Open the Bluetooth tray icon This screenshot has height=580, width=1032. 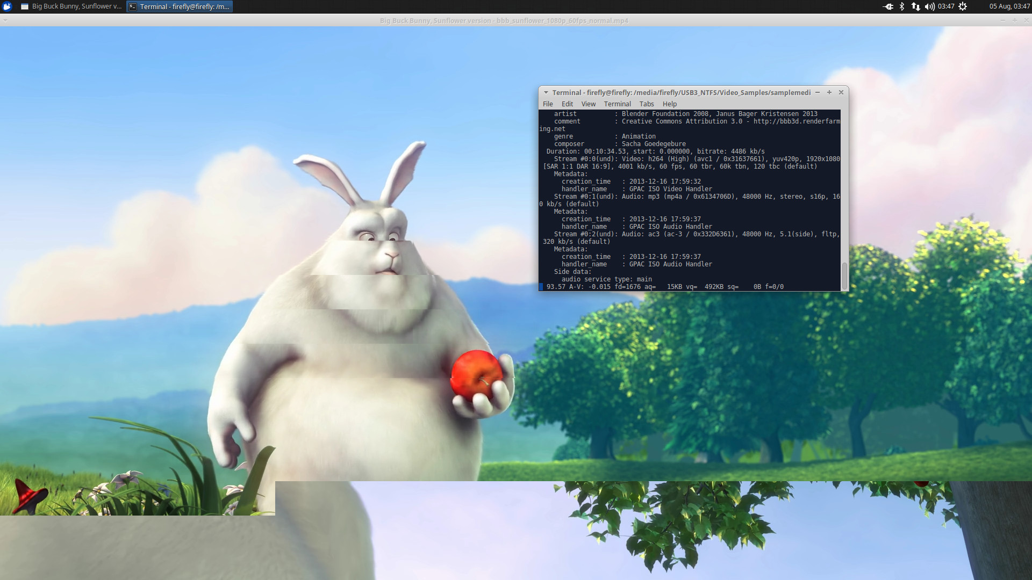902,6
